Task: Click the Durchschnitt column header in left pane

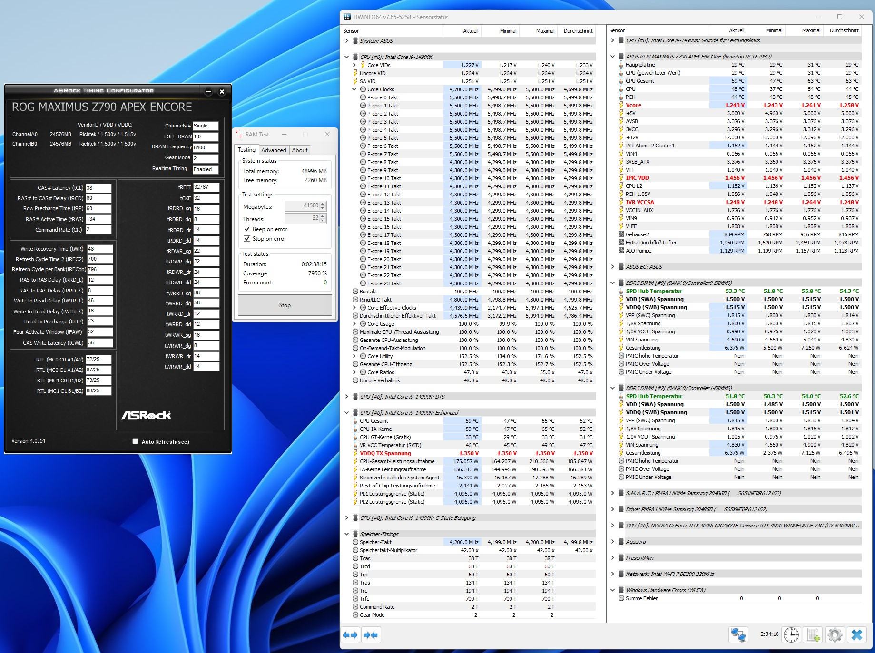Action: click(x=576, y=31)
